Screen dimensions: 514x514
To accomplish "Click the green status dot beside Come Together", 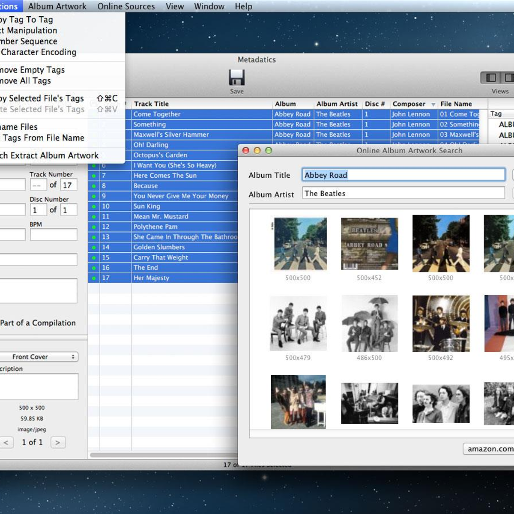I will pyautogui.click(x=94, y=114).
